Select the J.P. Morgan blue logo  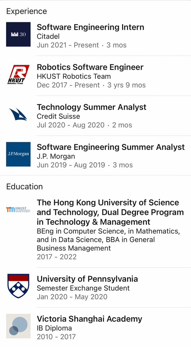point(18,154)
